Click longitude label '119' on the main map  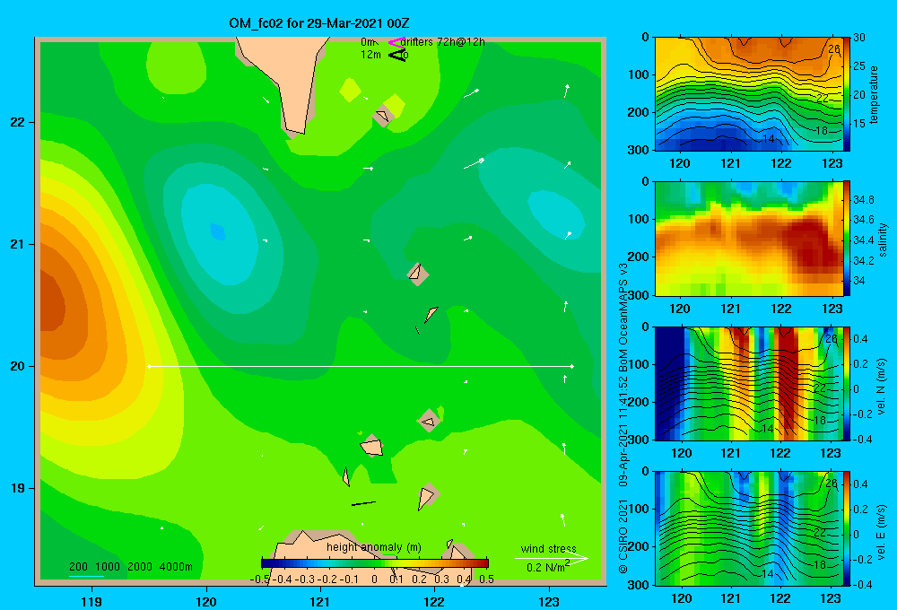92,601
